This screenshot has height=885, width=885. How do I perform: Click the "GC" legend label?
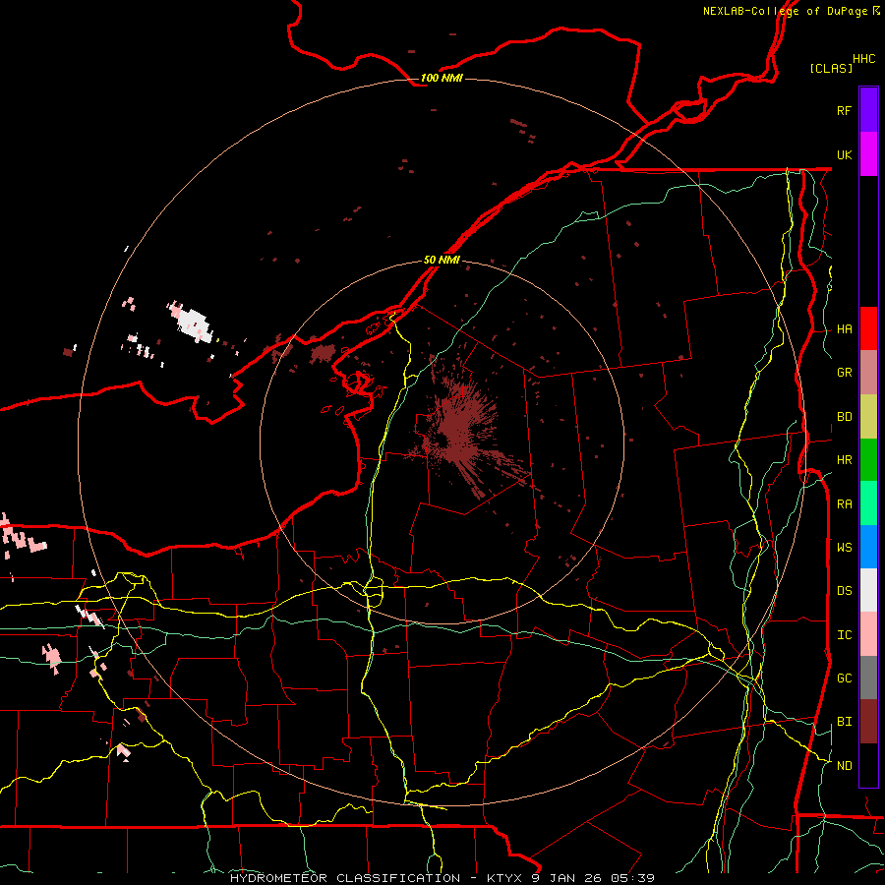point(845,678)
